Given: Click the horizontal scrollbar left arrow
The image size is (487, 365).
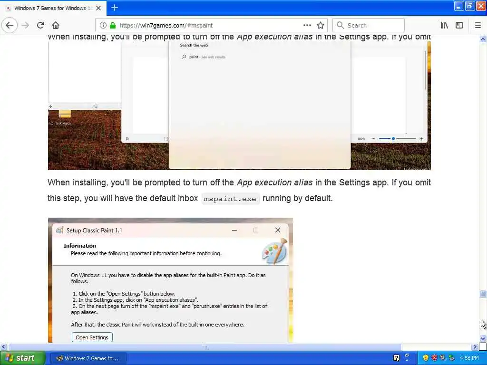Looking at the screenshot, I should (x=3, y=346).
